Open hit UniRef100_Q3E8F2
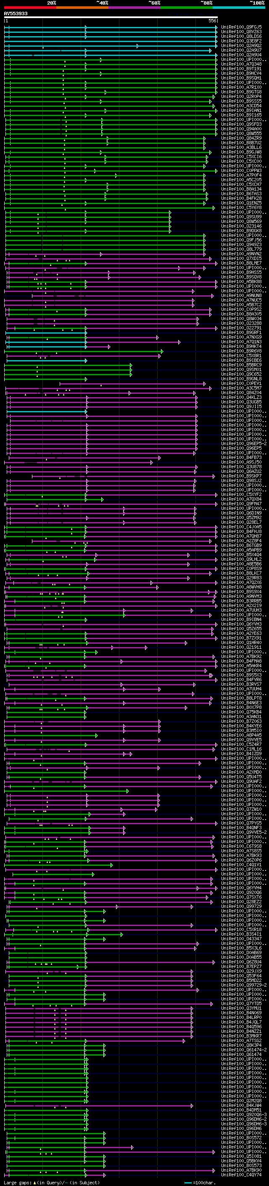Image resolution: width=269 pixels, height=1186 pixels. pos(241,41)
